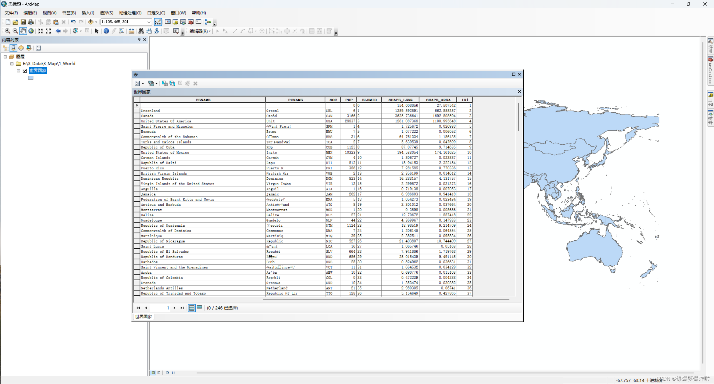This screenshot has height=384, width=714.
Task: Activate the Zoom In tool
Action: click(8, 31)
